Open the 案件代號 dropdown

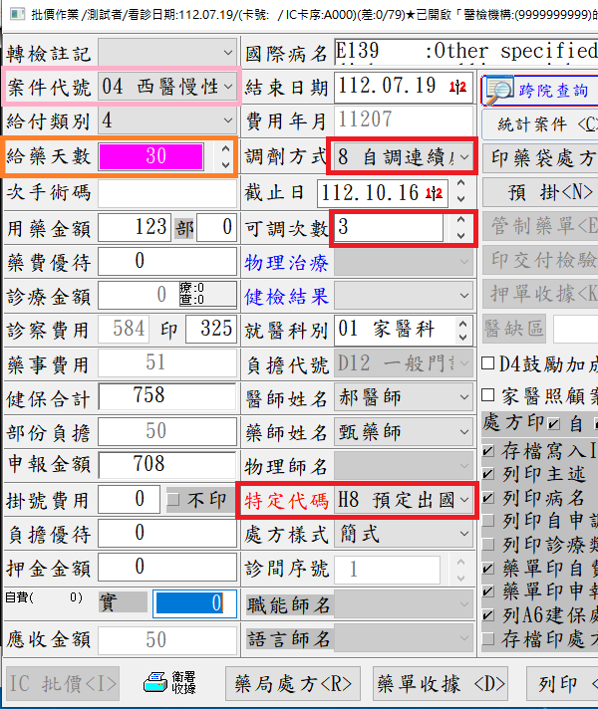tap(230, 88)
